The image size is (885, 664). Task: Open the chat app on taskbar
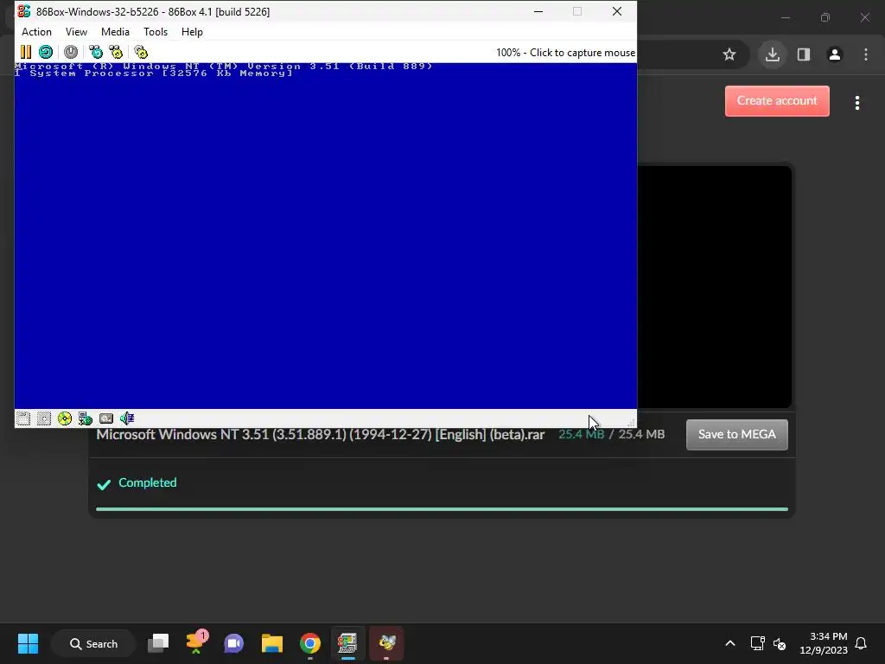click(x=233, y=643)
